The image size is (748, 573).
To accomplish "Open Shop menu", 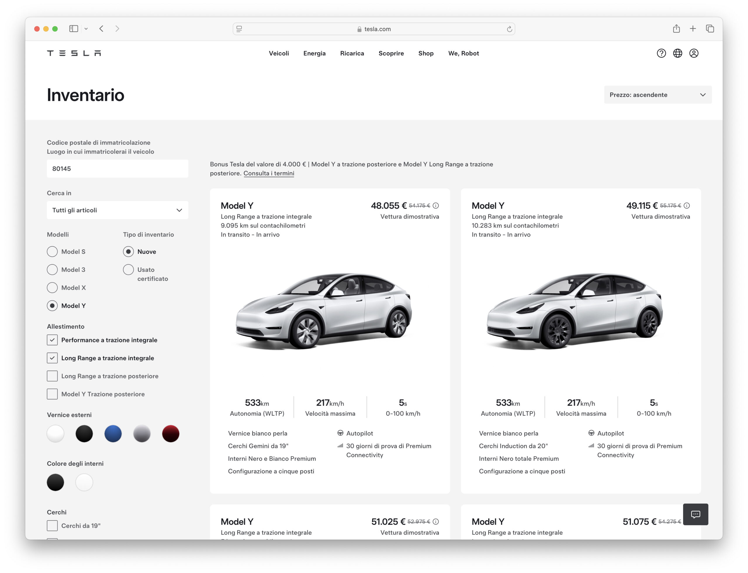I will point(426,53).
